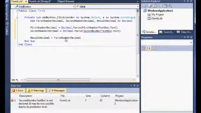Click the editor horizontal scrollbar thumb
Screen dimensions: 201x113
(58, 80)
